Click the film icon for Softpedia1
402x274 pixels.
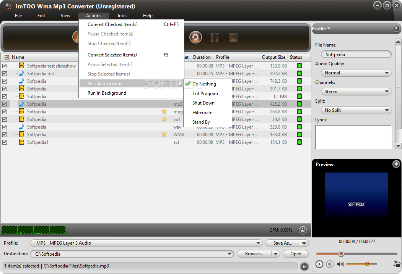pos(22,142)
